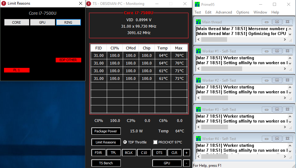Select the RING tab in Limit Reasons
The height and width of the screenshot is (168, 296).
coord(68,22)
